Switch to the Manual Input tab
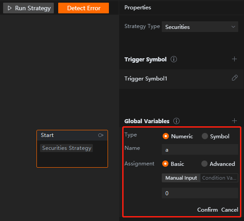Image resolution: width=244 pixels, height=221 pixels. [x=181, y=178]
